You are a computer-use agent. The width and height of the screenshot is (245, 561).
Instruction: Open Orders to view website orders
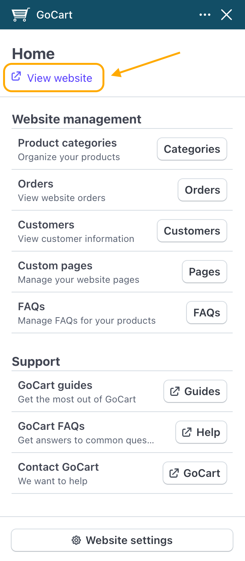(202, 190)
